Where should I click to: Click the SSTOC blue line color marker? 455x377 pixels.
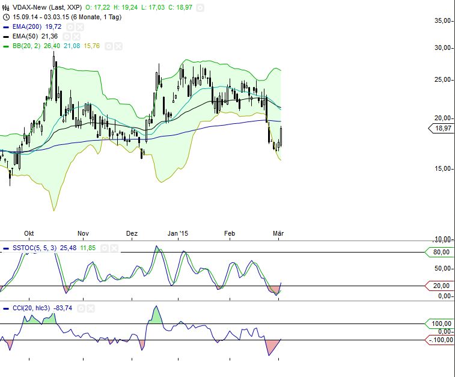6,248
